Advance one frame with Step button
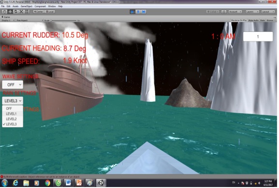 pyautogui.click(x=144, y=12)
